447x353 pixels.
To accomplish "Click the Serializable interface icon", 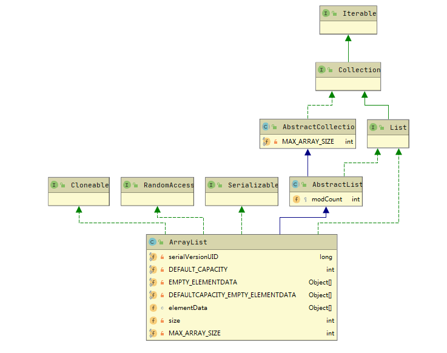I will tap(211, 184).
